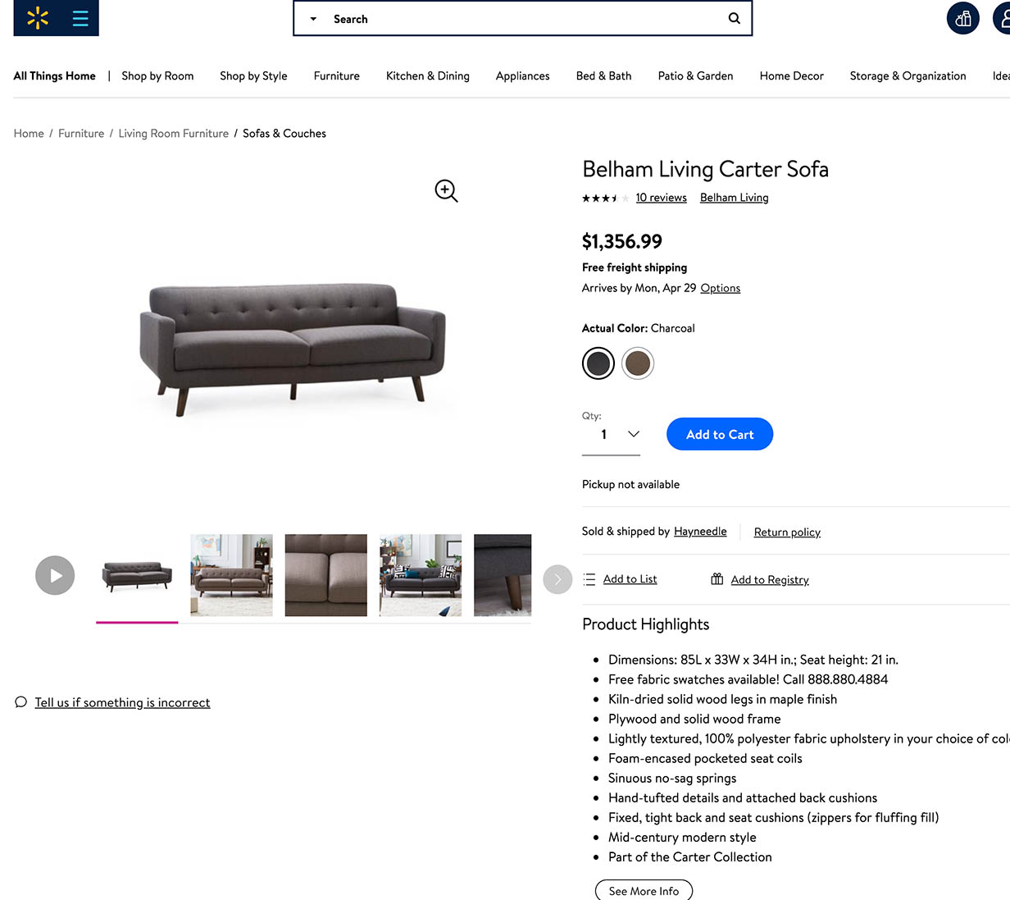The image size is (1010, 900).
Task: Open the search category dropdown arrow
Action: point(313,19)
